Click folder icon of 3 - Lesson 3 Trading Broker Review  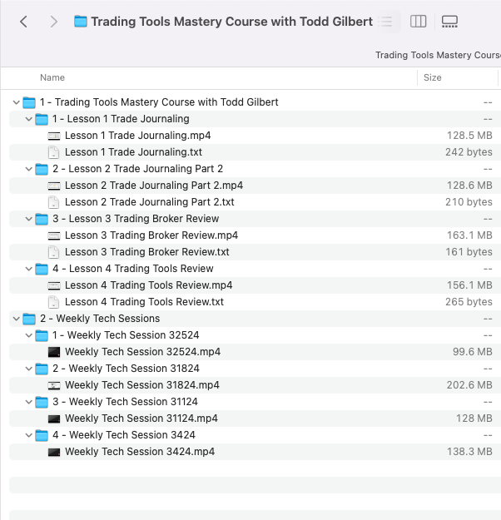(x=42, y=219)
